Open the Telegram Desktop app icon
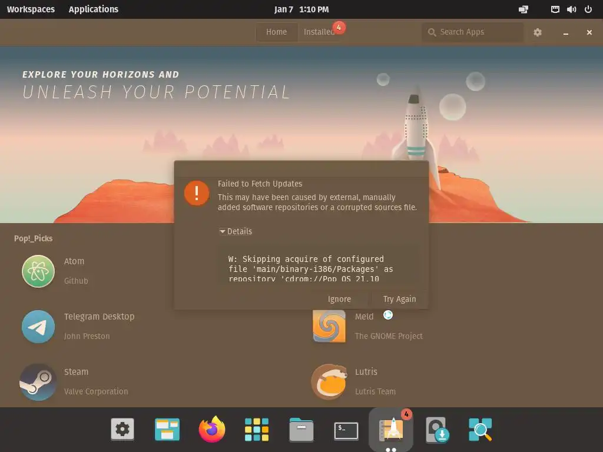Image resolution: width=603 pixels, height=452 pixels. [x=38, y=326]
